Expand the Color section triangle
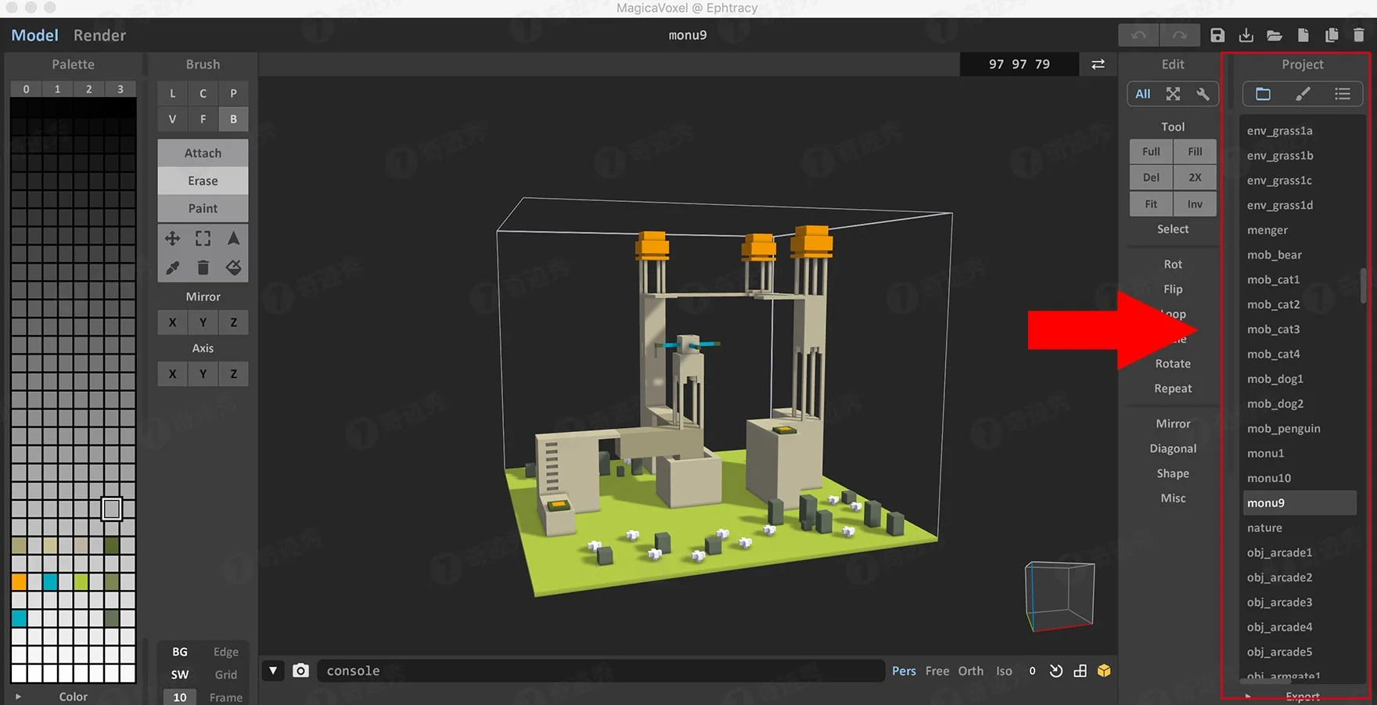Viewport: 1377px width, 705px height. [18, 696]
